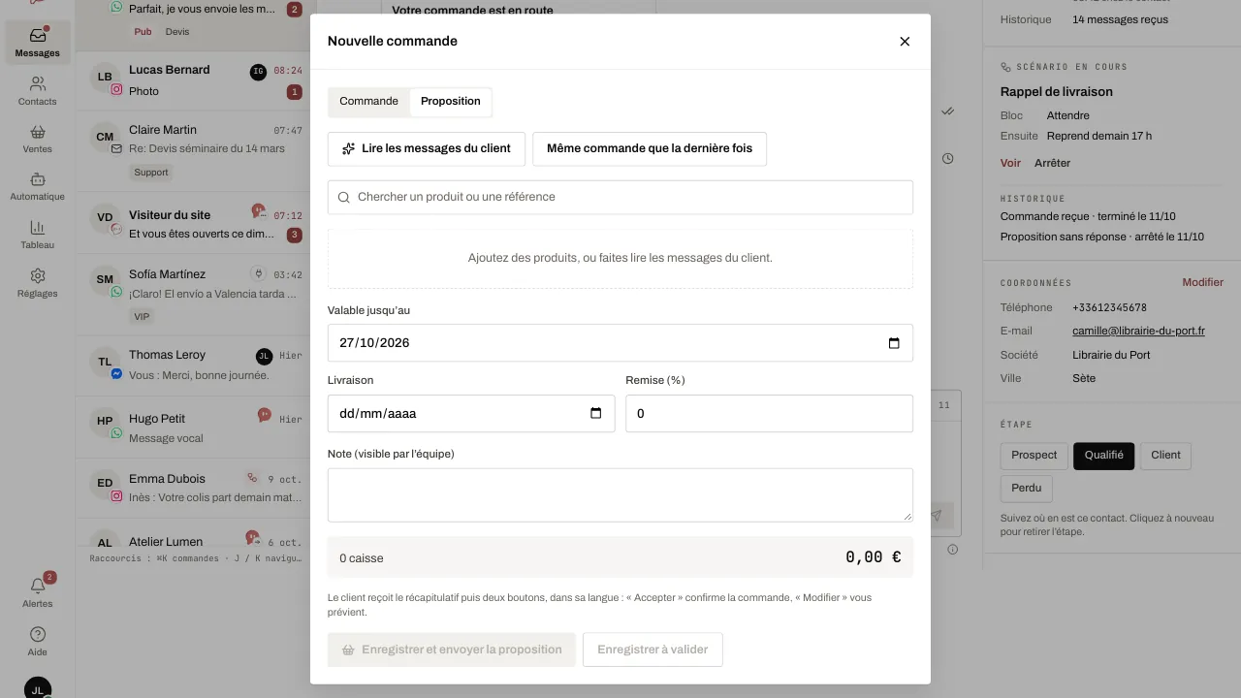Image resolution: width=1241 pixels, height=698 pixels.
Task: Open Sofía Martínez conversation
Action: click(x=192, y=296)
